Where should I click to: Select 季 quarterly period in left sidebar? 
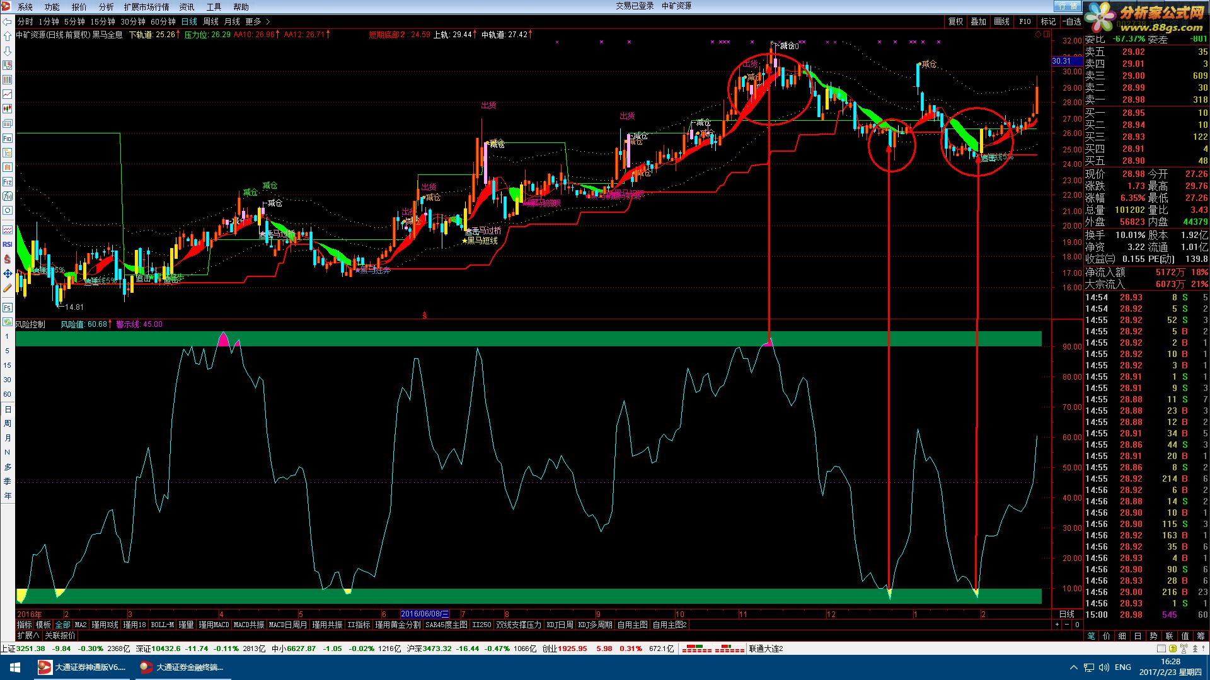[x=8, y=481]
